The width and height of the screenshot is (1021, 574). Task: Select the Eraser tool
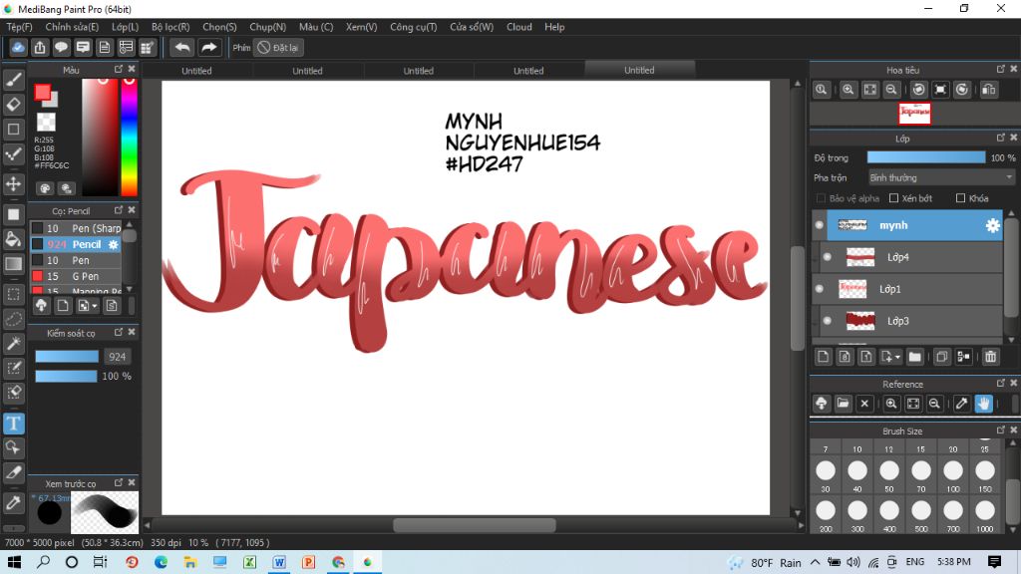[14, 105]
